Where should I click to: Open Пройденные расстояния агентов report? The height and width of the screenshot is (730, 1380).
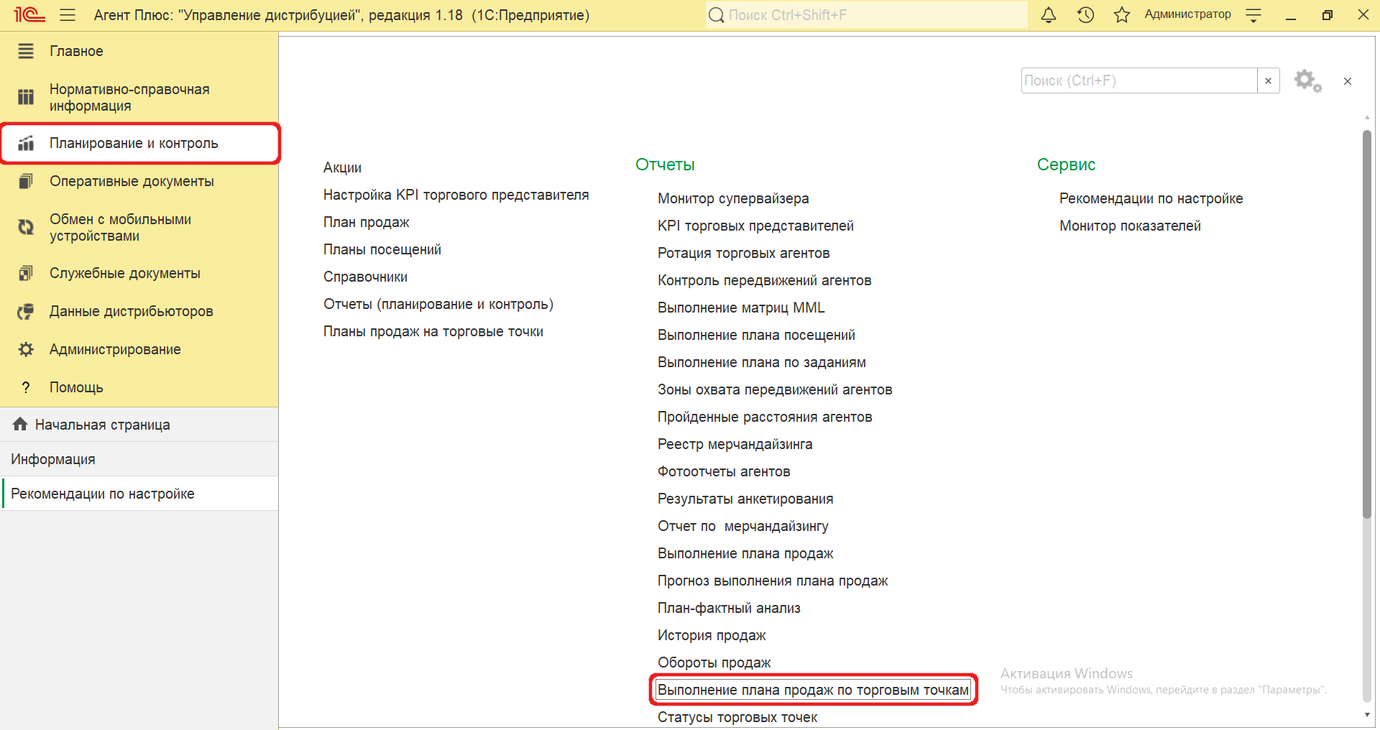coord(765,417)
